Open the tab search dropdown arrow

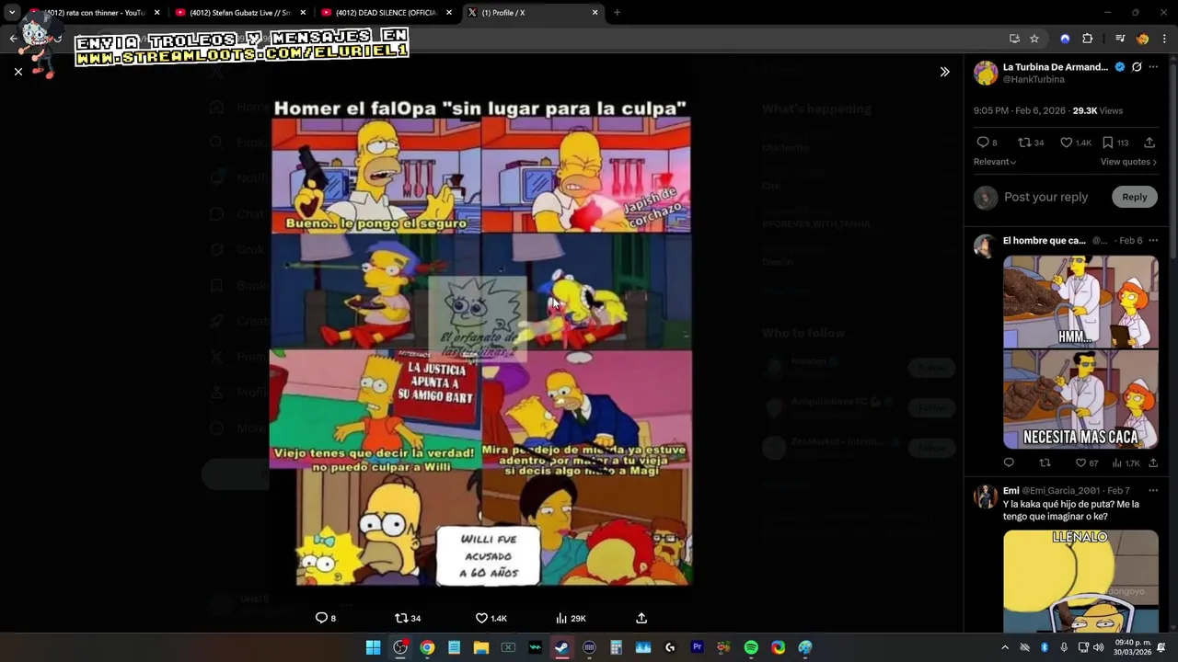click(12, 13)
